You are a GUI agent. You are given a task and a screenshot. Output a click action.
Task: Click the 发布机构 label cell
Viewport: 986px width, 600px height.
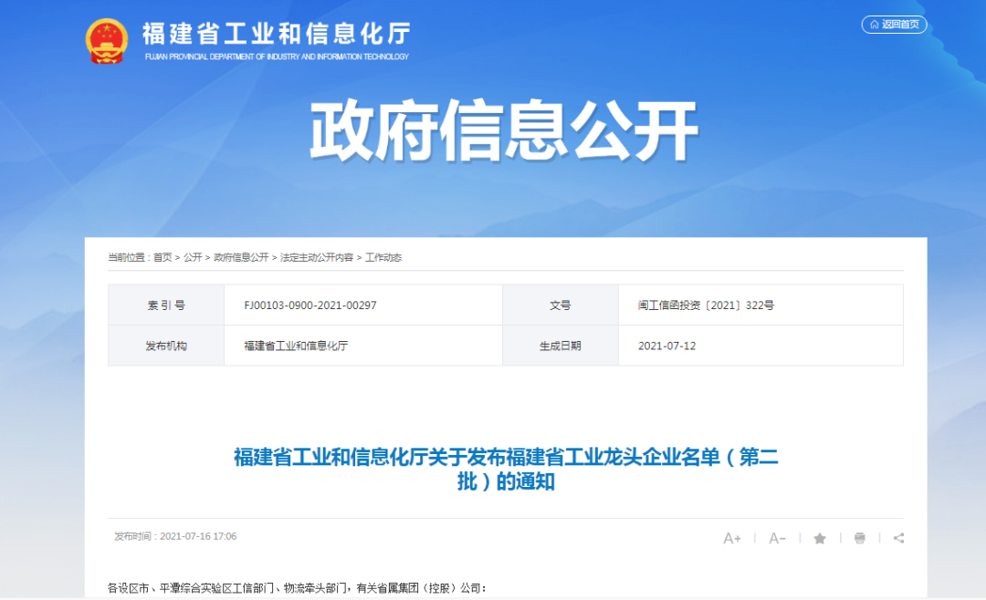(166, 346)
